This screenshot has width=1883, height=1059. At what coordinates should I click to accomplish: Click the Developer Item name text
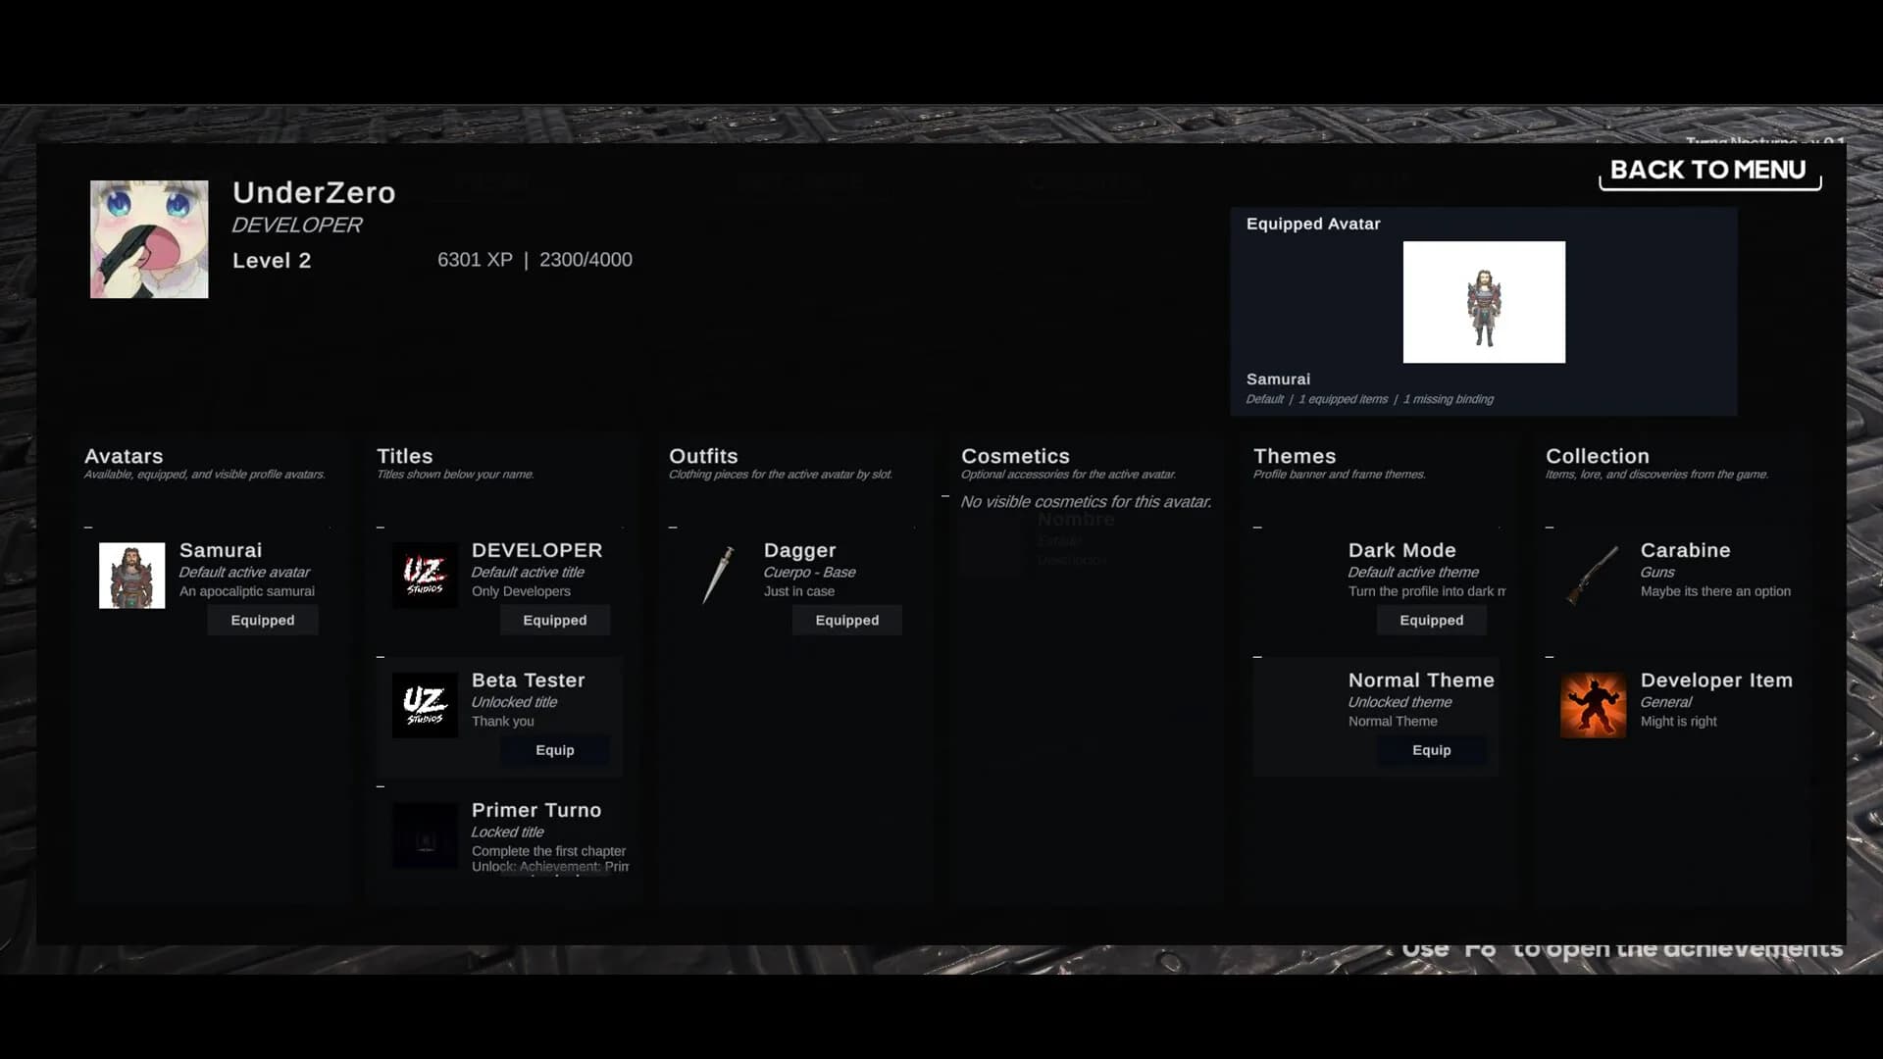1716,681
